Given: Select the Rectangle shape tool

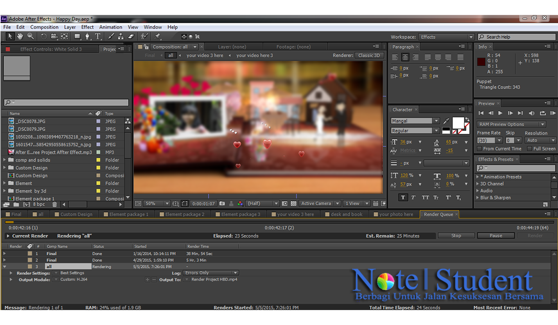Looking at the screenshot, I should point(77,36).
